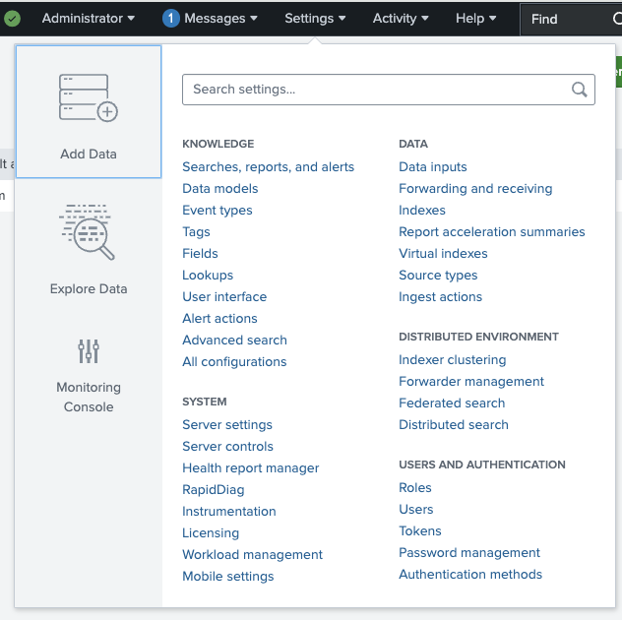Open the Indexes settings page
The width and height of the screenshot is (622, 620).
(422, 211)
